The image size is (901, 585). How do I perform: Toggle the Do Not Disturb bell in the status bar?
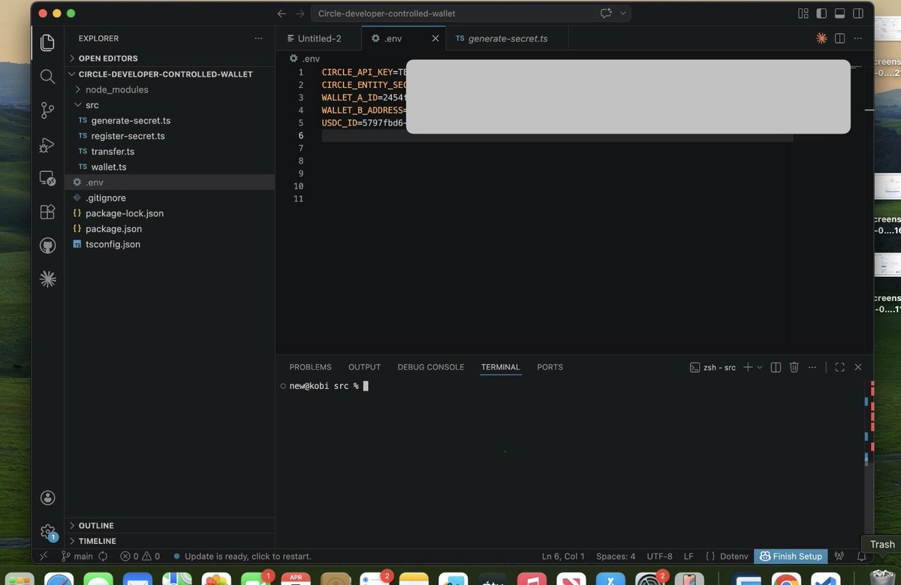click(860, 556)
